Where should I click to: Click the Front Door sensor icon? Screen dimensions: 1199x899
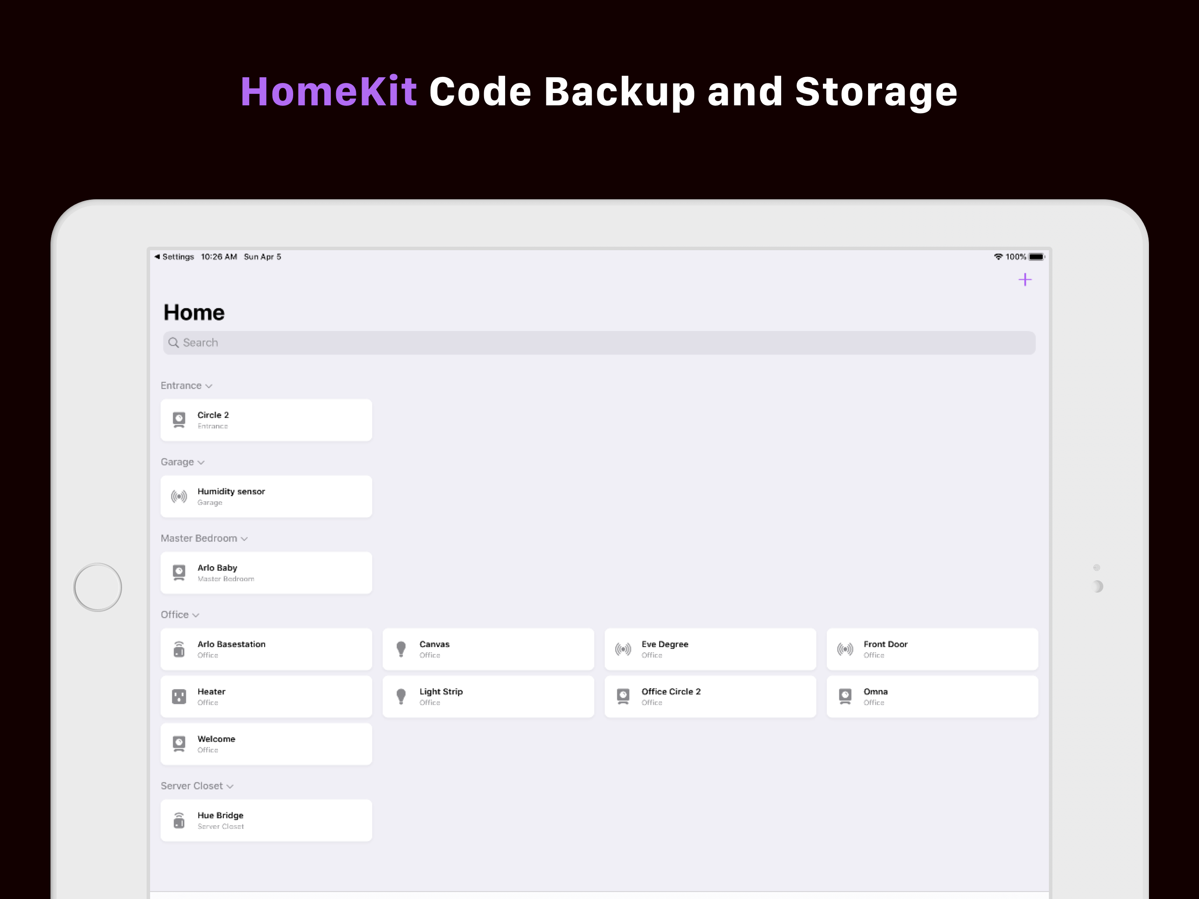845,649
